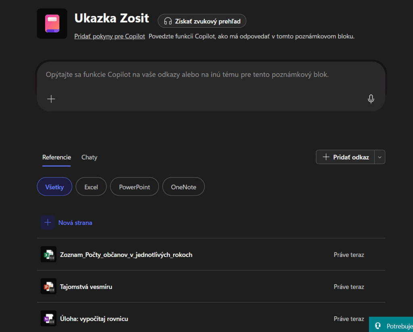The width and height of the screenshot is (413, 332).
Task: Select the Všetky filter chip
Action: pos(54,187)
